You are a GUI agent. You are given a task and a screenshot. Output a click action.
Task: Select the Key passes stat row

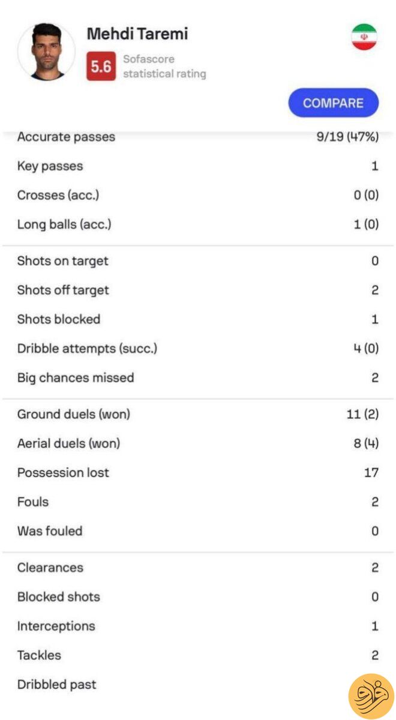coord(198,166)
